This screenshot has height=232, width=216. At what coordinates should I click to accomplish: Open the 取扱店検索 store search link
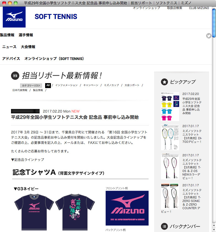point(174,8)
